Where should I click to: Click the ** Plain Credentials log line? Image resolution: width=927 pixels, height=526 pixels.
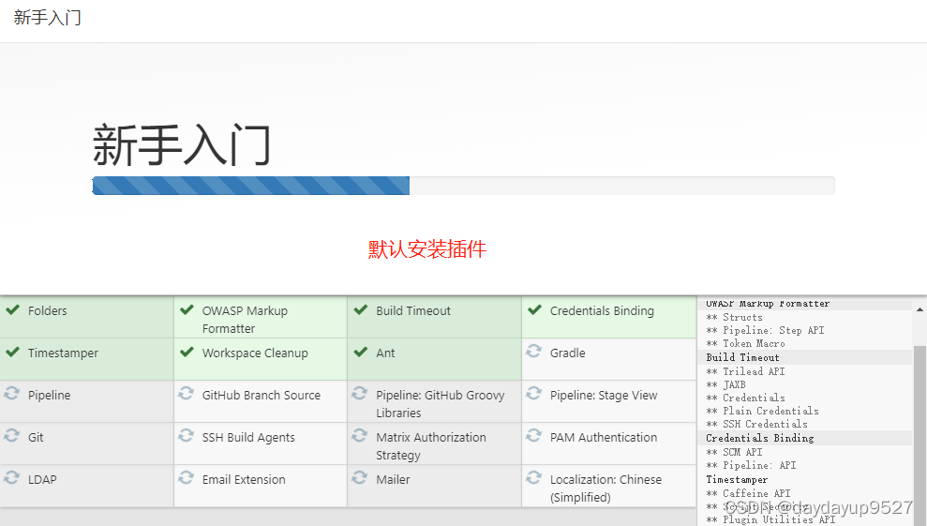tap(763, 411)
